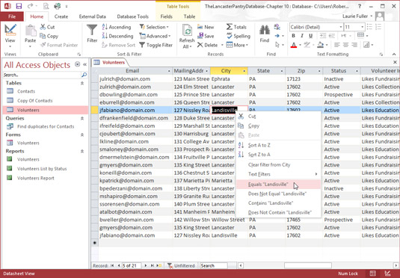Collapse the Queries group in the navigation pane
Viewport: 400px width, 278px height.
(82, 118)
